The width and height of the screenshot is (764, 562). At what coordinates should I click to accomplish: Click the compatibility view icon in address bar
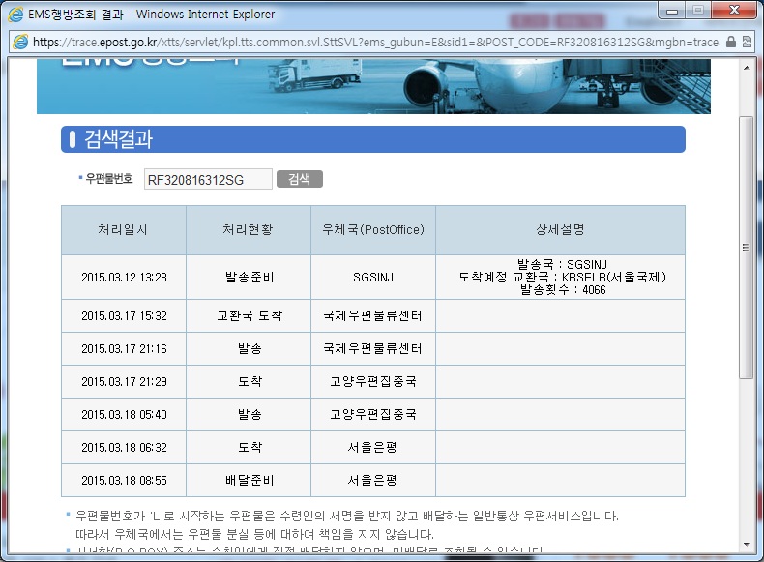point(747,42)
